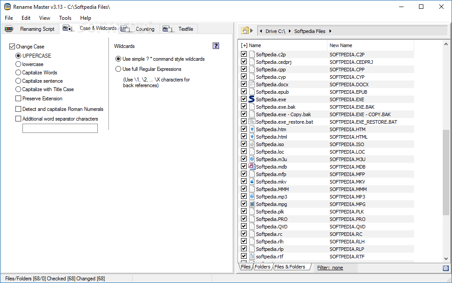Click the Softpedia.epub file icon
This screenshot has width=452, height=283.
tap(252, 92)
